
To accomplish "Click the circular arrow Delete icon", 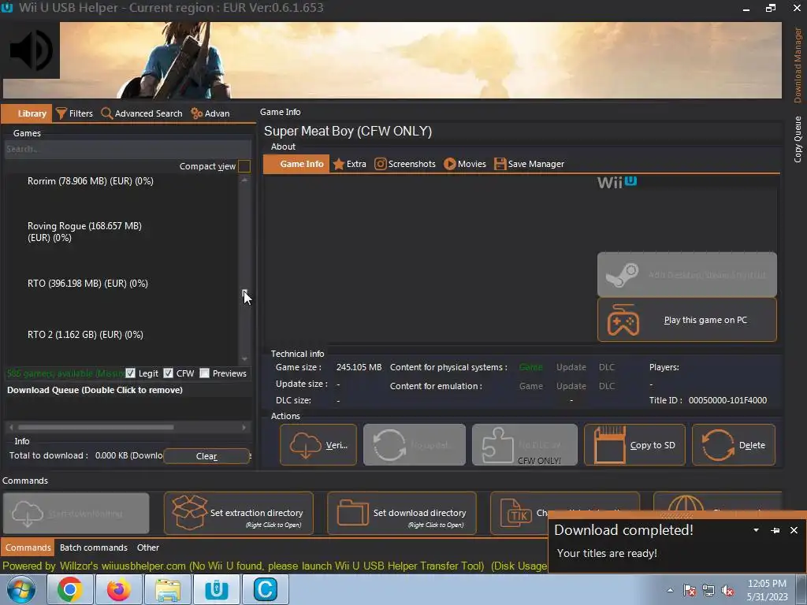I will (x=718, y=445).
